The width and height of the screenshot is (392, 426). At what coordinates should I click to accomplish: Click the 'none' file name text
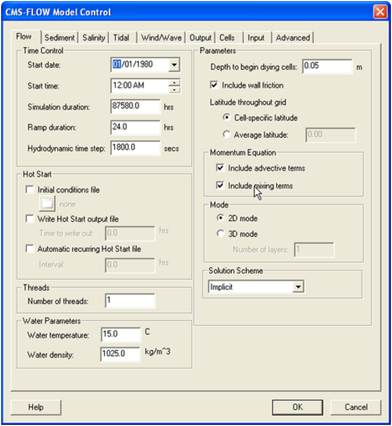point(68,204)
